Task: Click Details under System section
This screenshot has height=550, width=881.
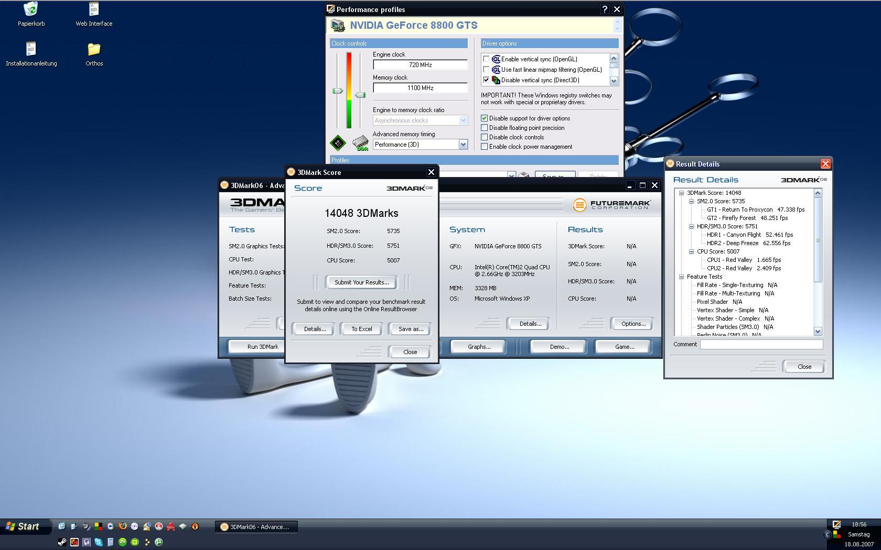Action: [x=530, y=324]
